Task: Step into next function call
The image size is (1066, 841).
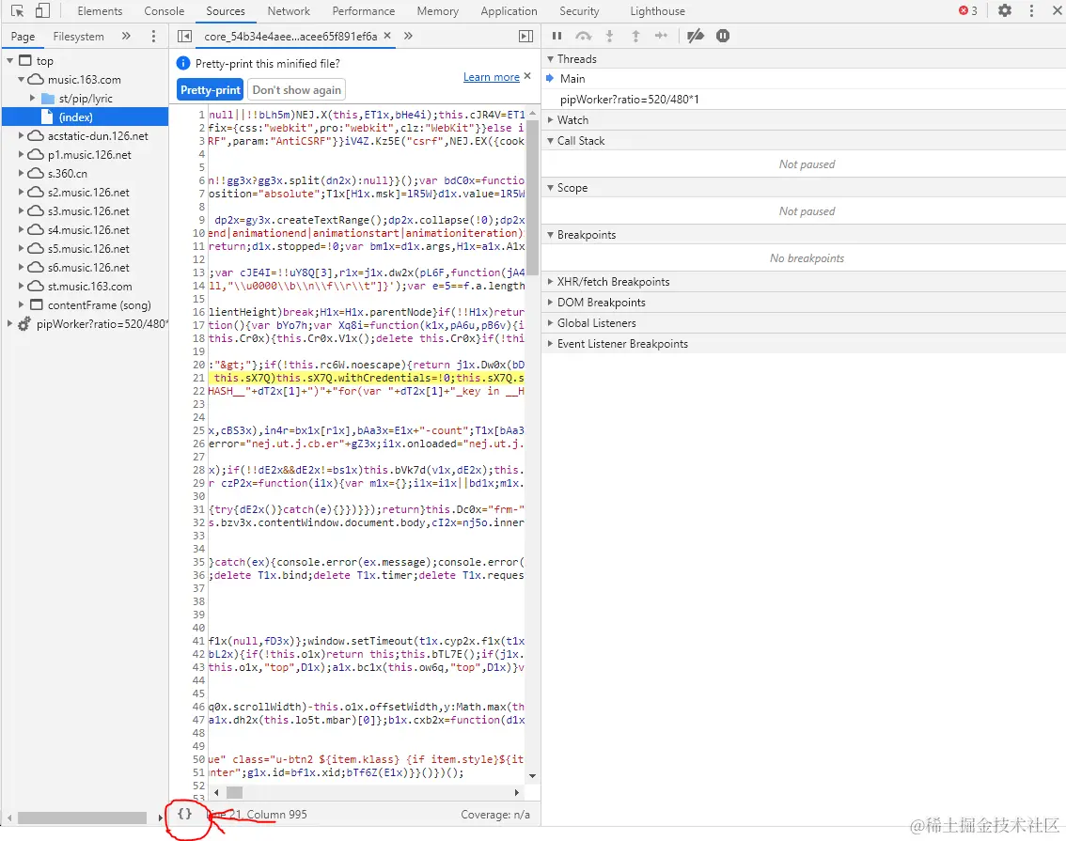Action: (x=609, y=36)
